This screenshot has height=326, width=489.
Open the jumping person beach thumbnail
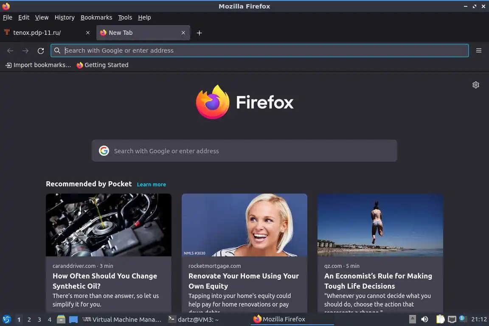(380, 225)
